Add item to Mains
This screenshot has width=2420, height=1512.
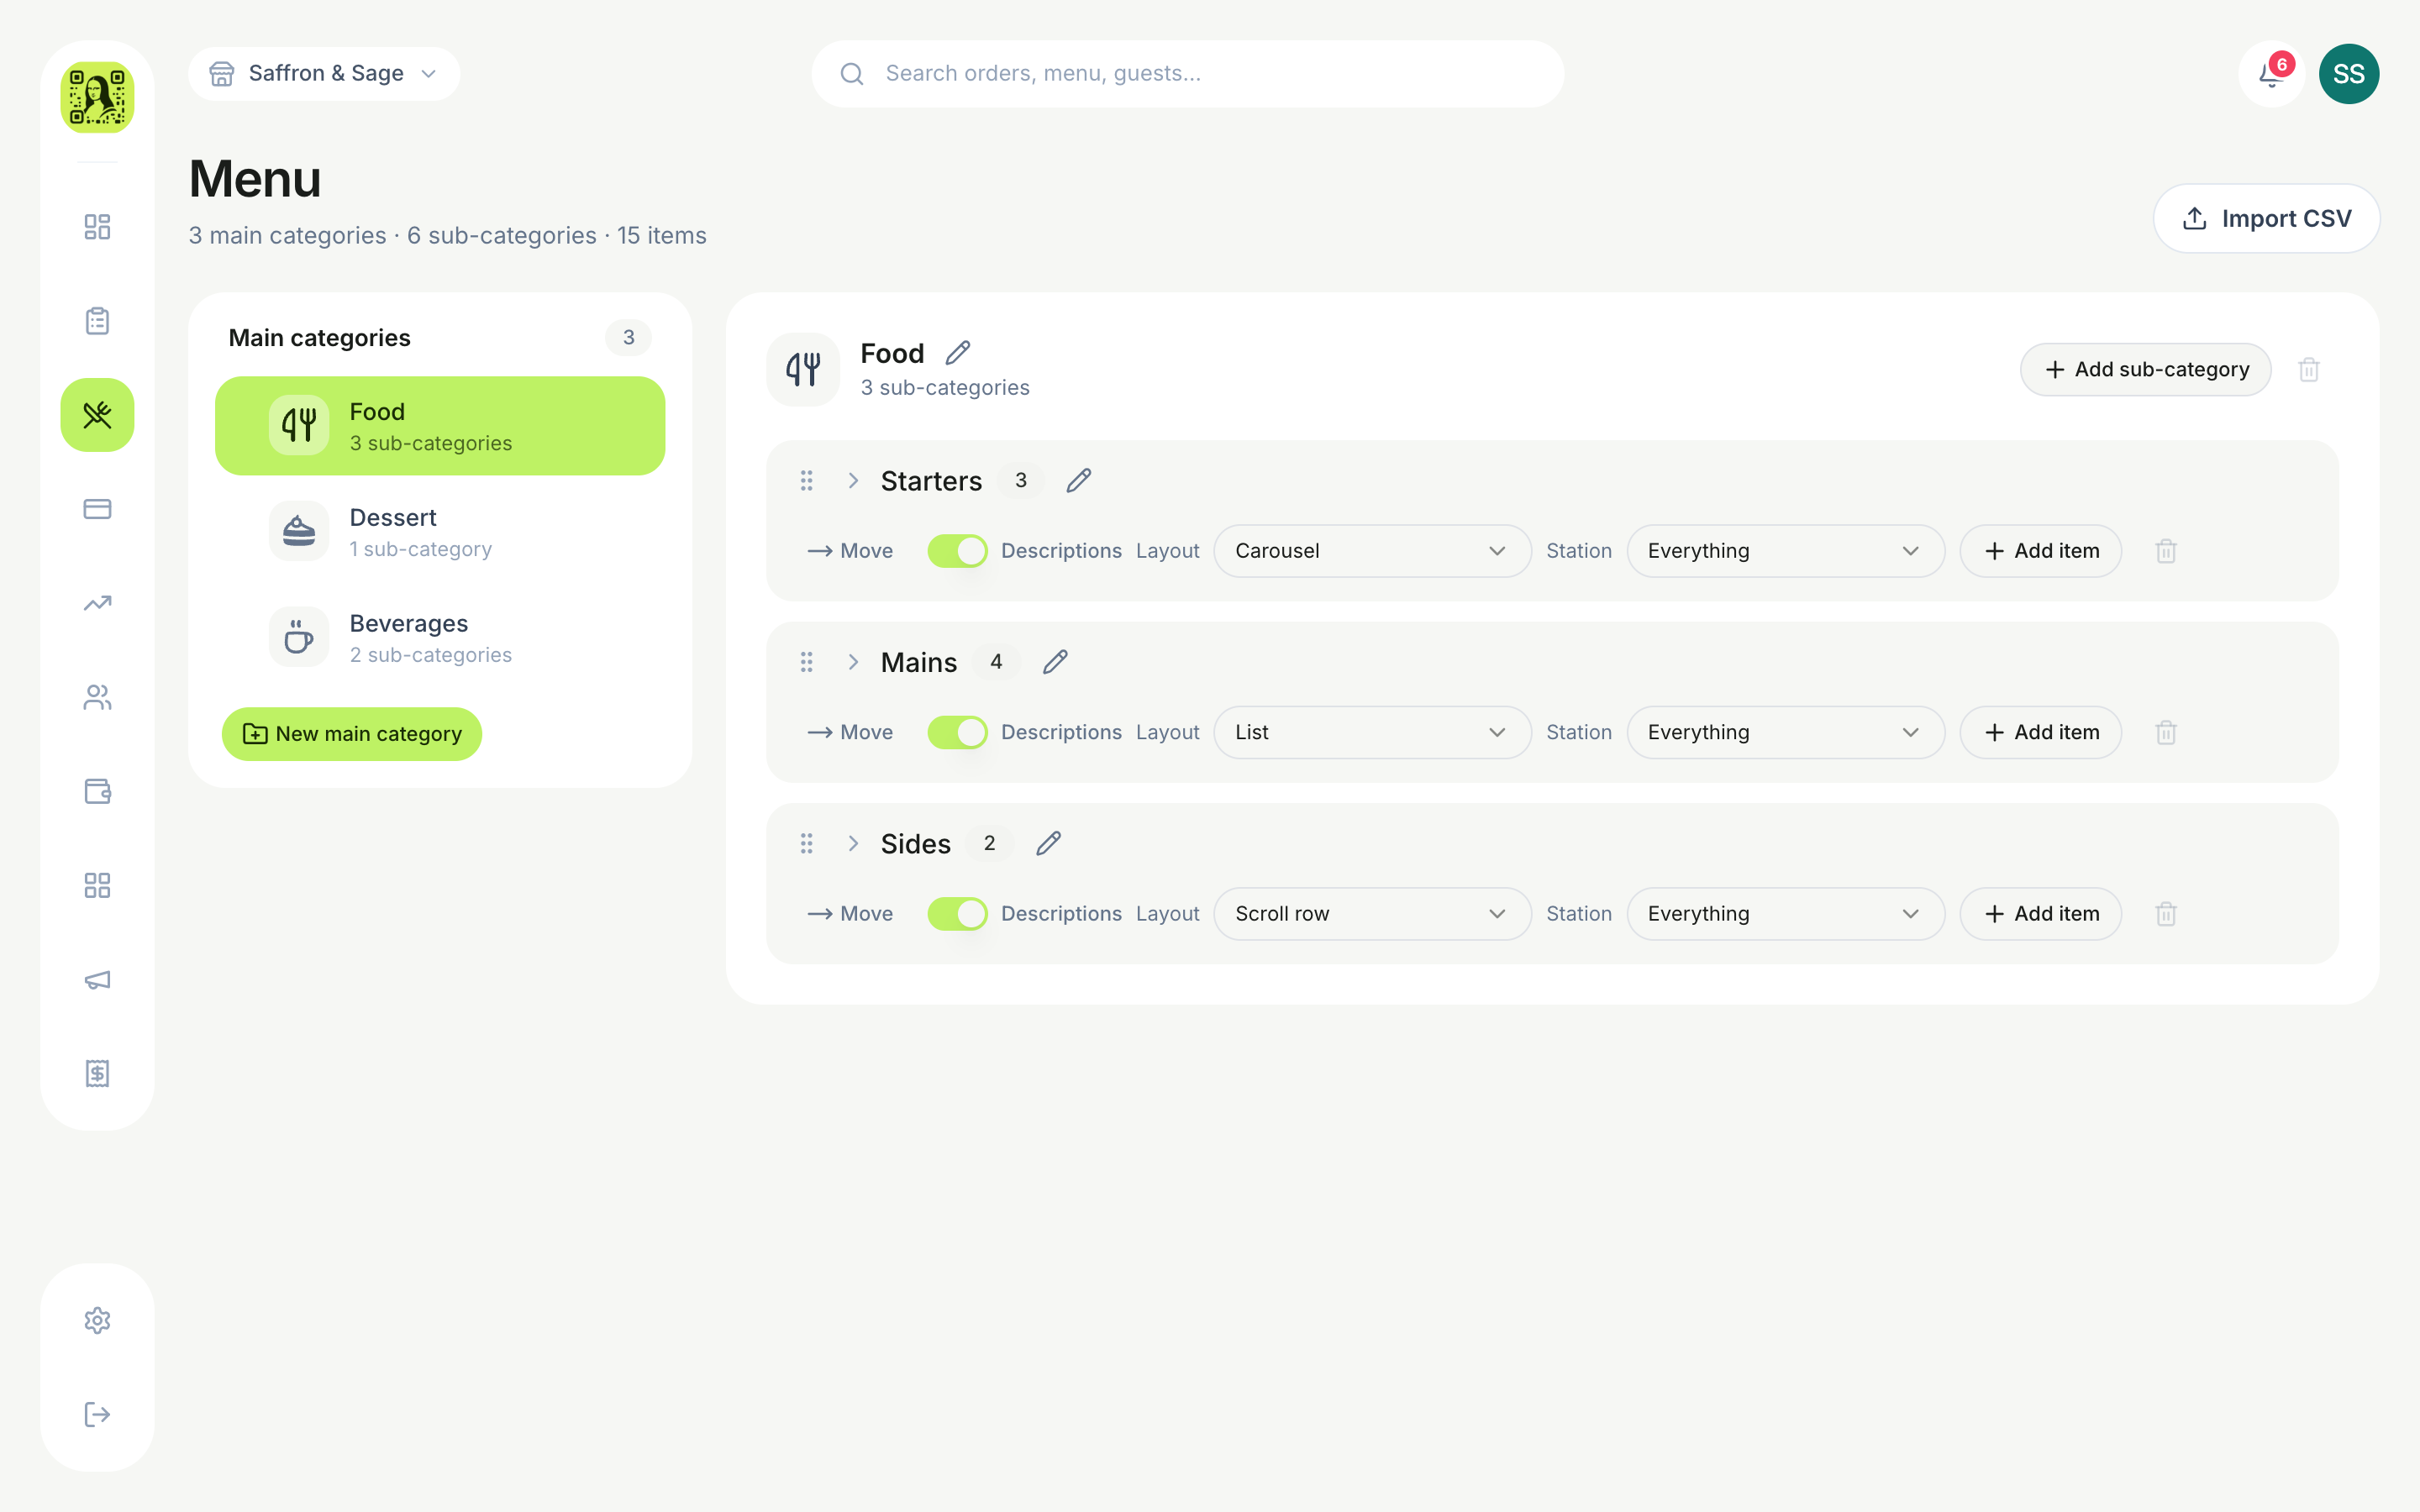[2040, 732]
